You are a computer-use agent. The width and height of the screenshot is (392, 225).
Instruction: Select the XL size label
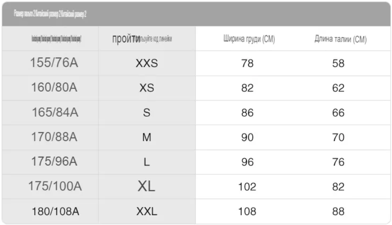click(x=147, y=186)
